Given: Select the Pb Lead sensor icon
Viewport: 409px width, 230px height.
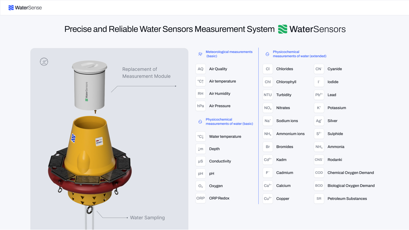Looking at the screenshot, I should [319, 95].
